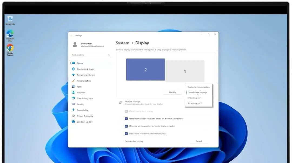Click the Apps sidebar icon
Viewport: 292px width, 163px height.
click(73, 87)
